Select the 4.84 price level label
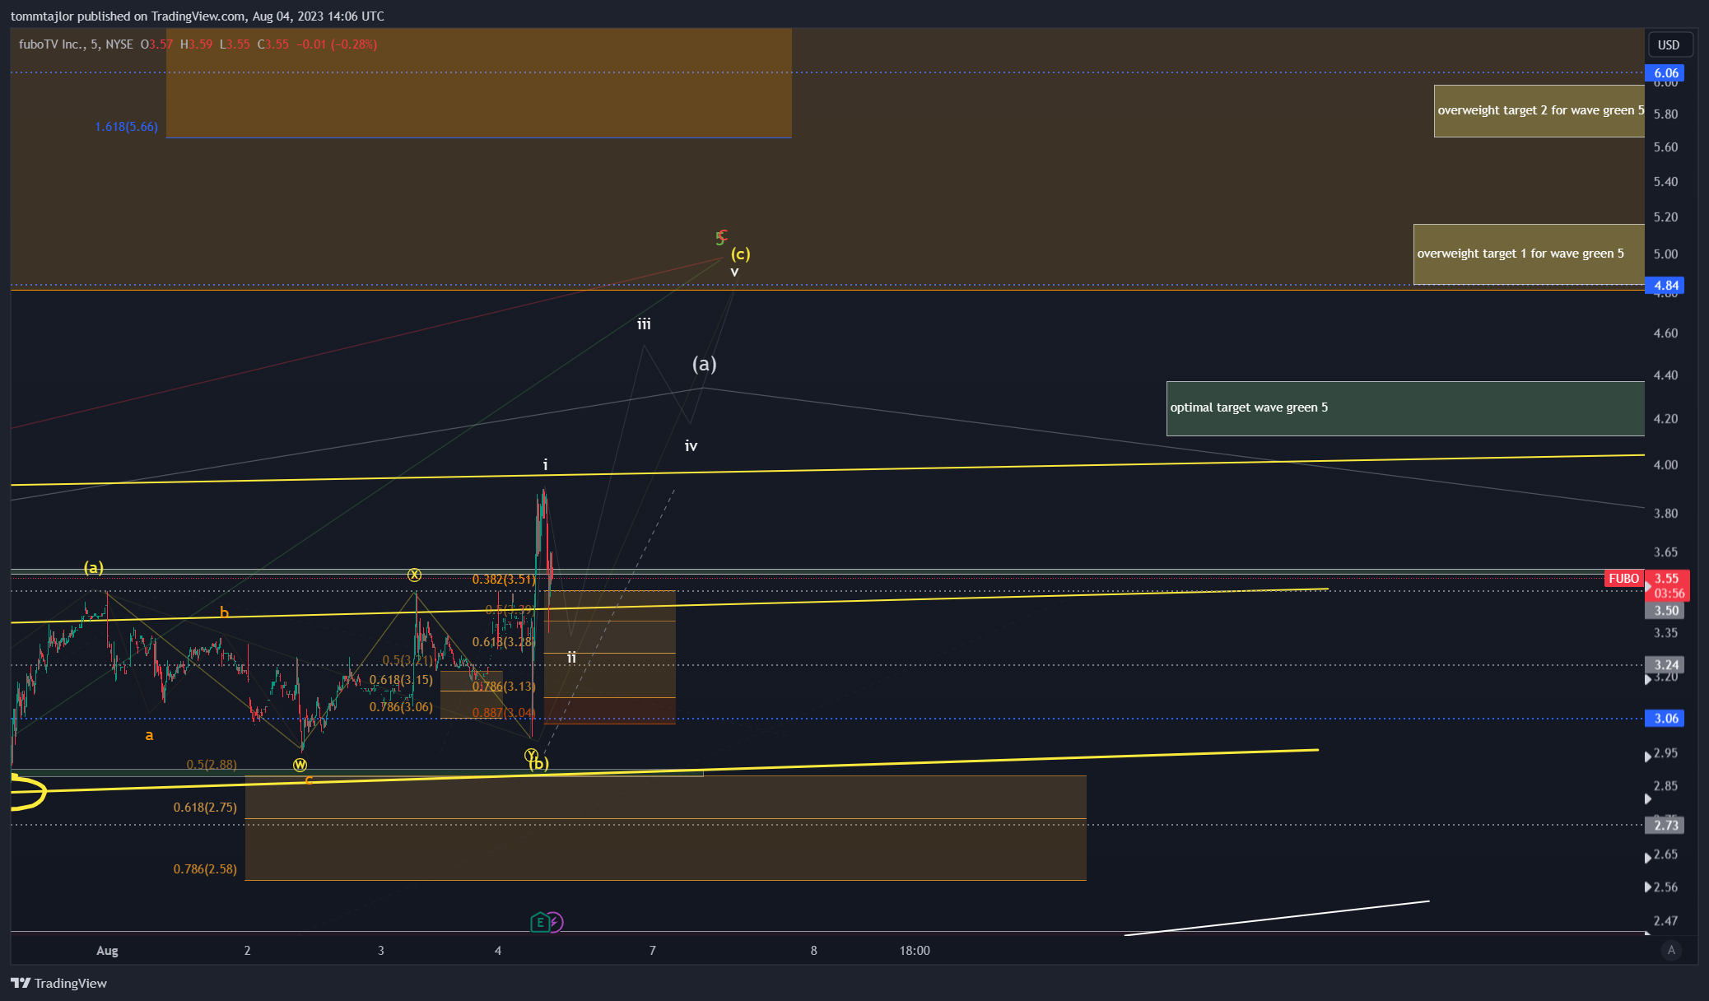1709x1001 pixels. [x=1665, y=286]
